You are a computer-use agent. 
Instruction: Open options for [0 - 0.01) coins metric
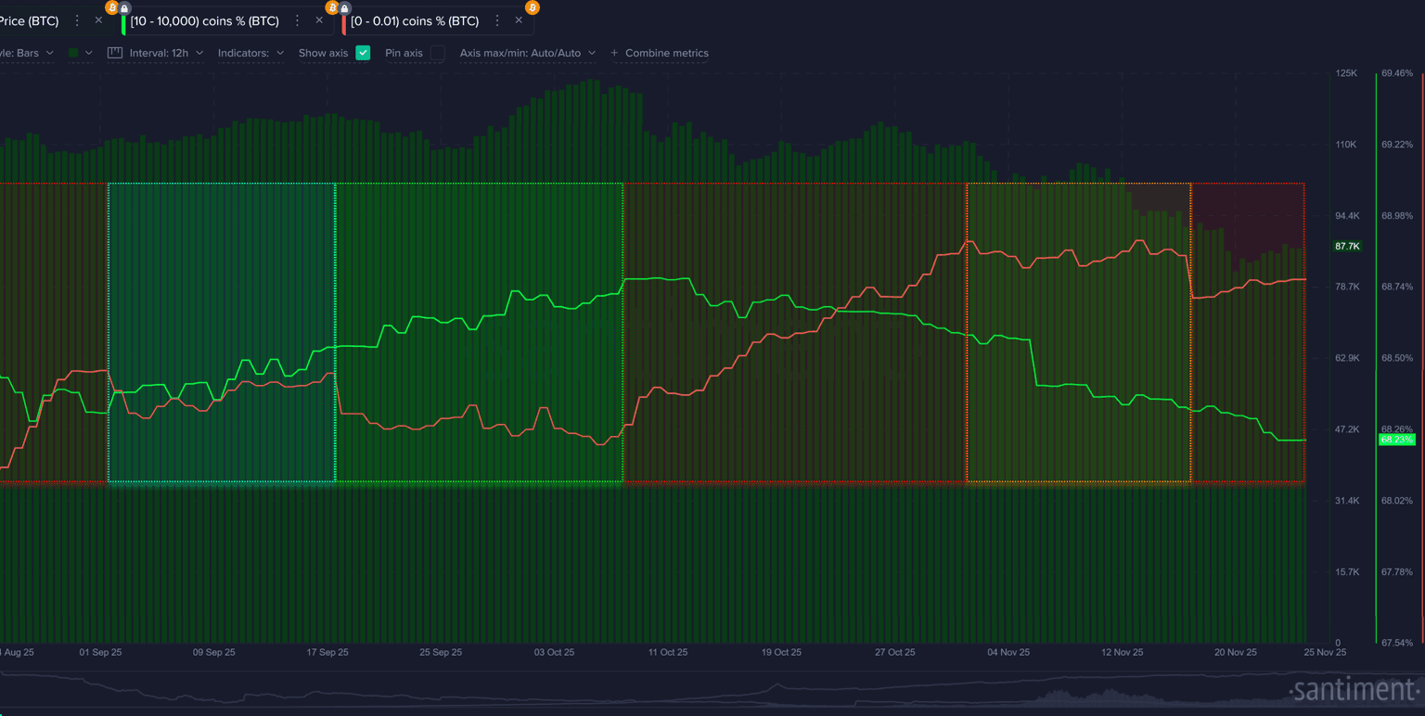497,20
